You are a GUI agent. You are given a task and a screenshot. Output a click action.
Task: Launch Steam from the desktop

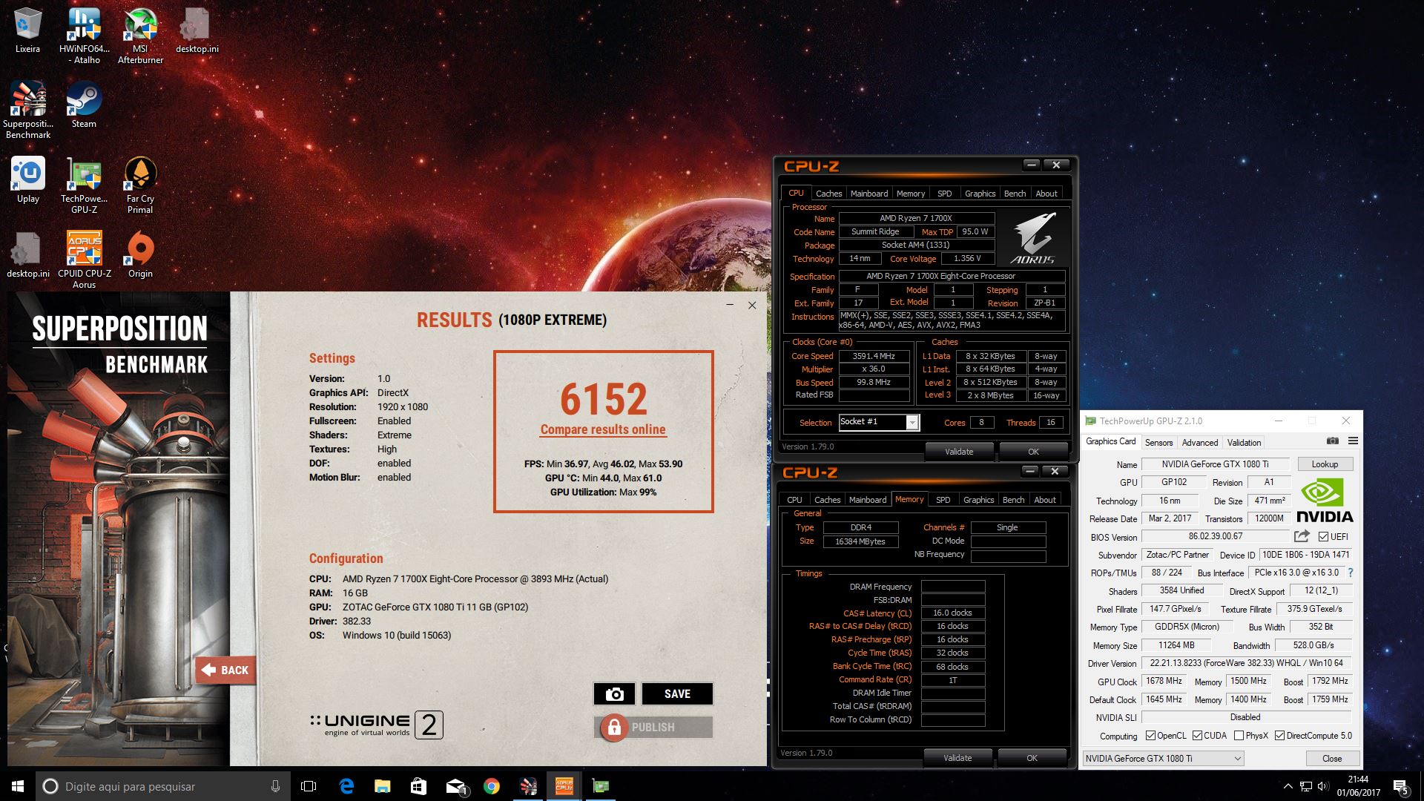[84, 105]
